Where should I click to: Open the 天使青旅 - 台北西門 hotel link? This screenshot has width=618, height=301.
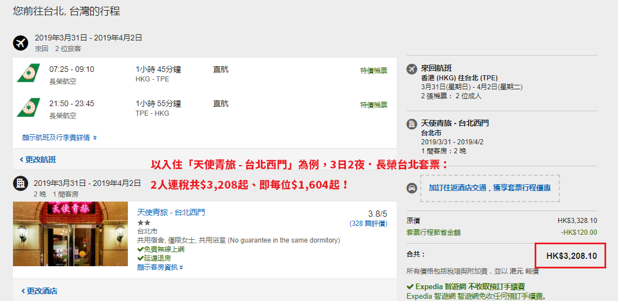[x=171, y=213]
